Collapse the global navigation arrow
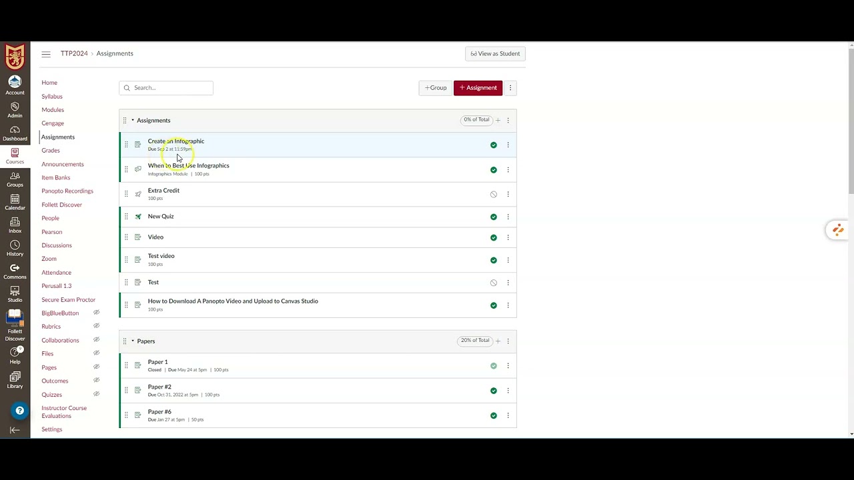Image resolution: width=854 pixels, height=480 pixels. [15, 430]
